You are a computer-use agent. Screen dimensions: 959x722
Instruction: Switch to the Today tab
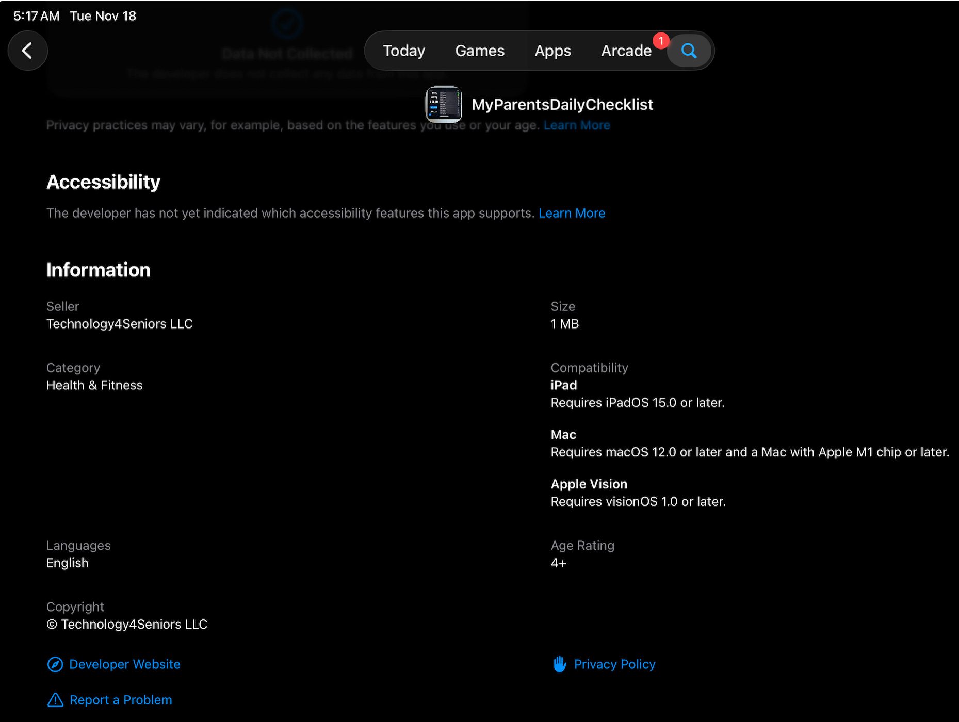(x=404, y=51)
